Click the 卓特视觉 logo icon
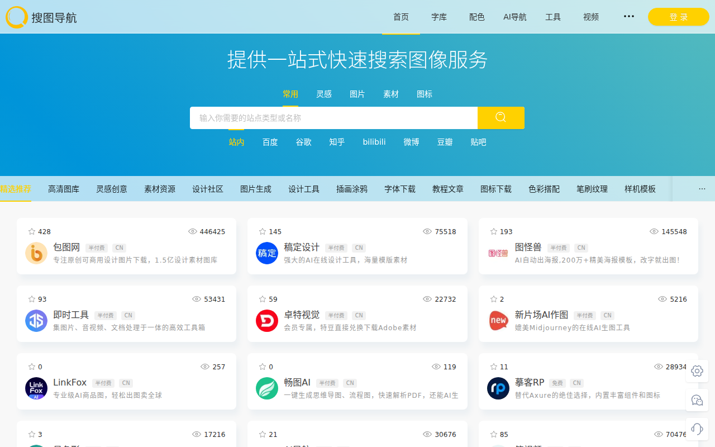Viewport: 715px width, 447px height. click(x=267, y=321)
